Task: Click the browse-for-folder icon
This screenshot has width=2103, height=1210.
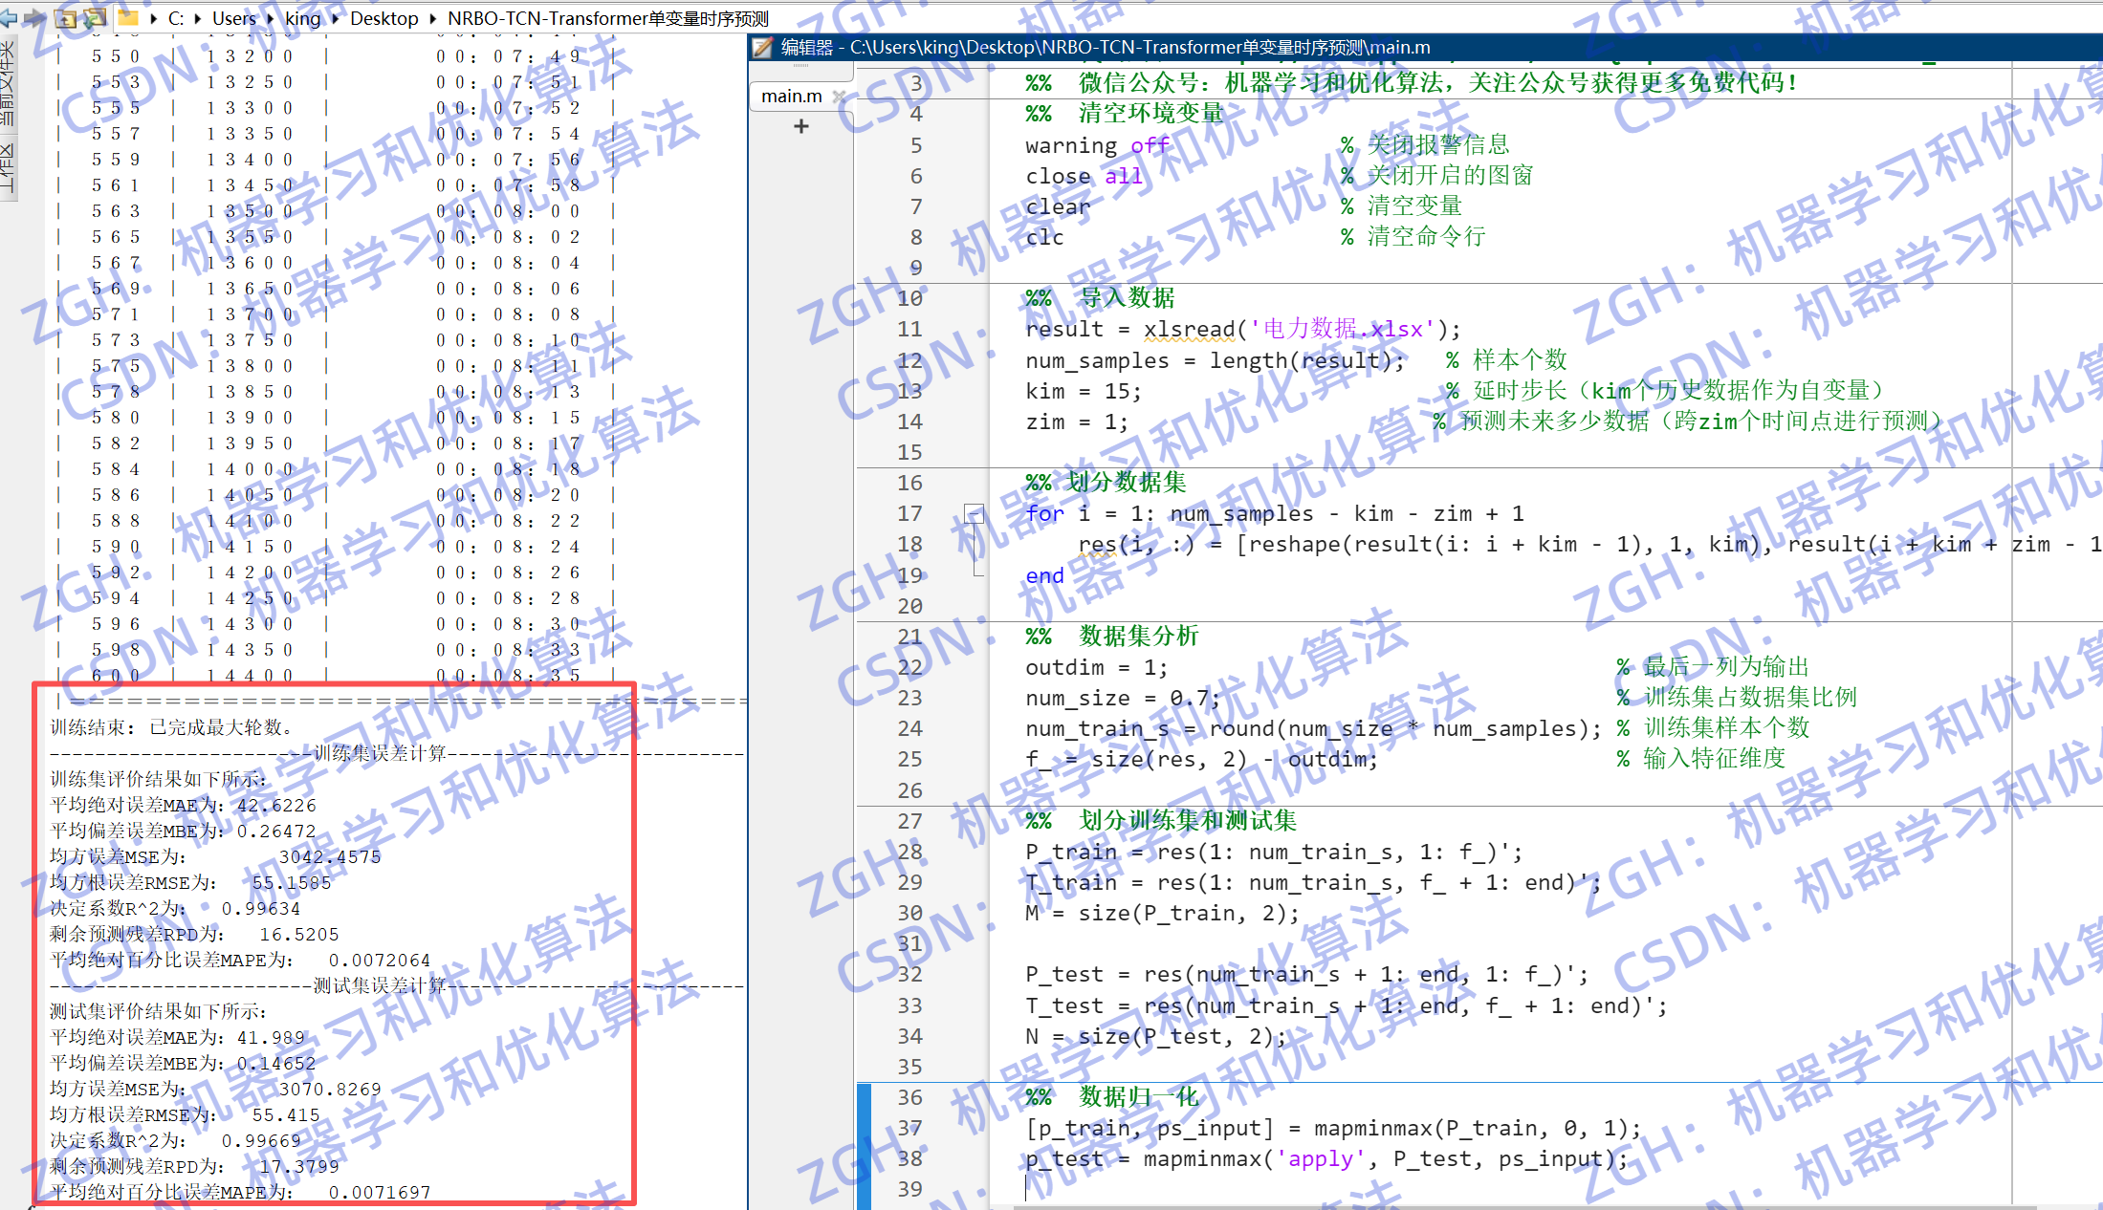Action: point(95,17)
